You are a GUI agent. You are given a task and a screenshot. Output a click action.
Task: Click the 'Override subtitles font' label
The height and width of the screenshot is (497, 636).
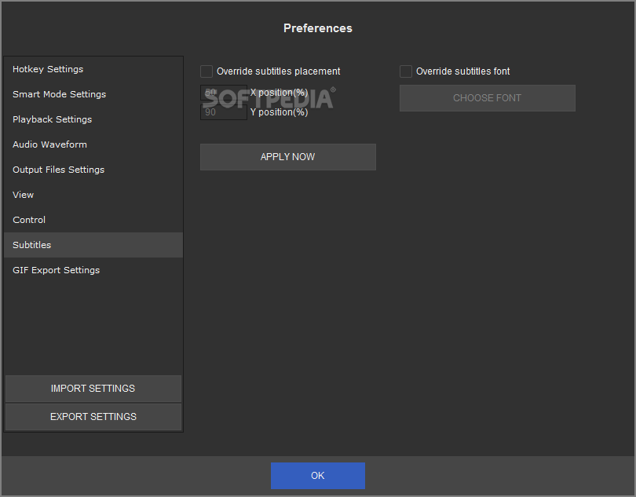462,71
